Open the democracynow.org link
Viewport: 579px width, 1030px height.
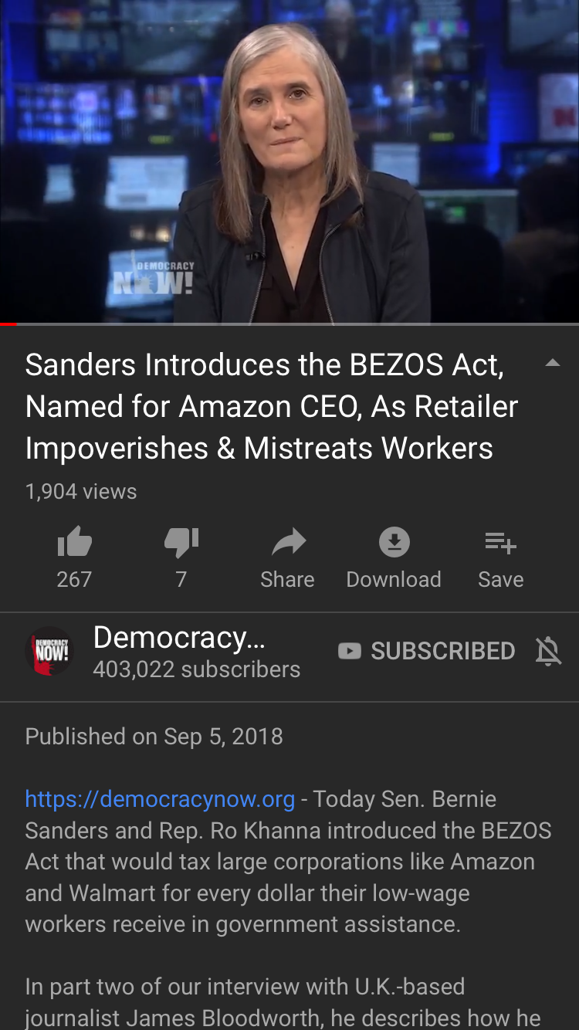(160, 798)
